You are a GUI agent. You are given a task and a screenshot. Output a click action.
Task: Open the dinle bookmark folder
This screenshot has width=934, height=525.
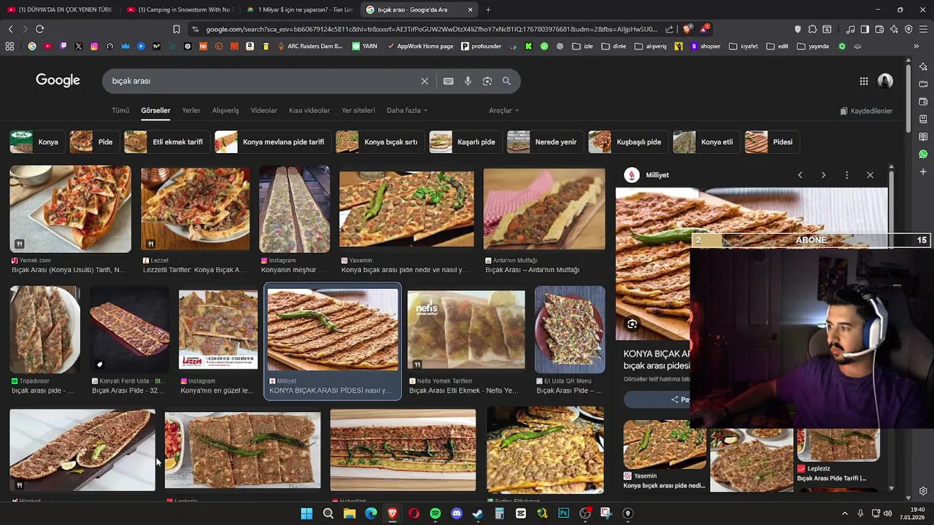point(613,46)
